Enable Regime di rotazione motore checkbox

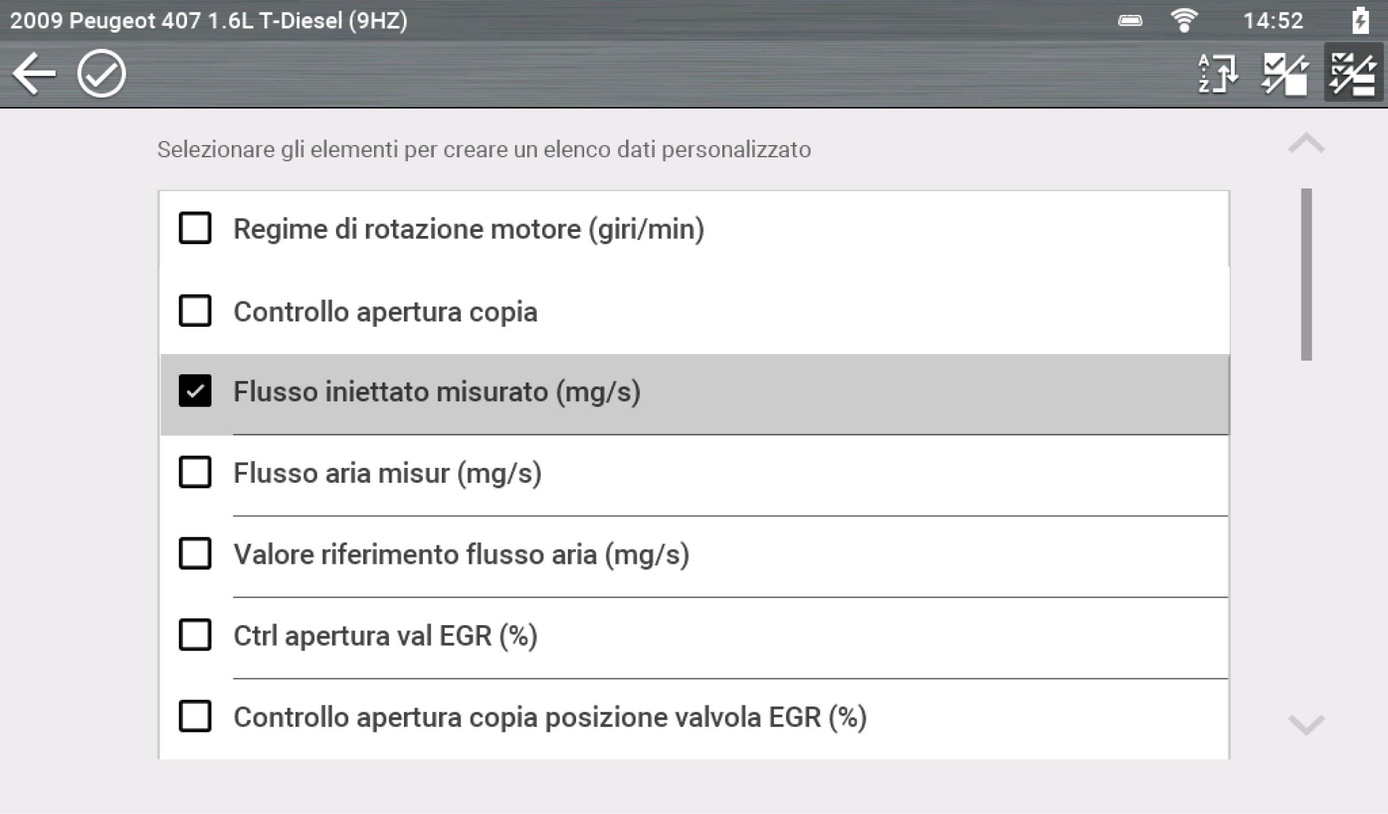[195, 228]
